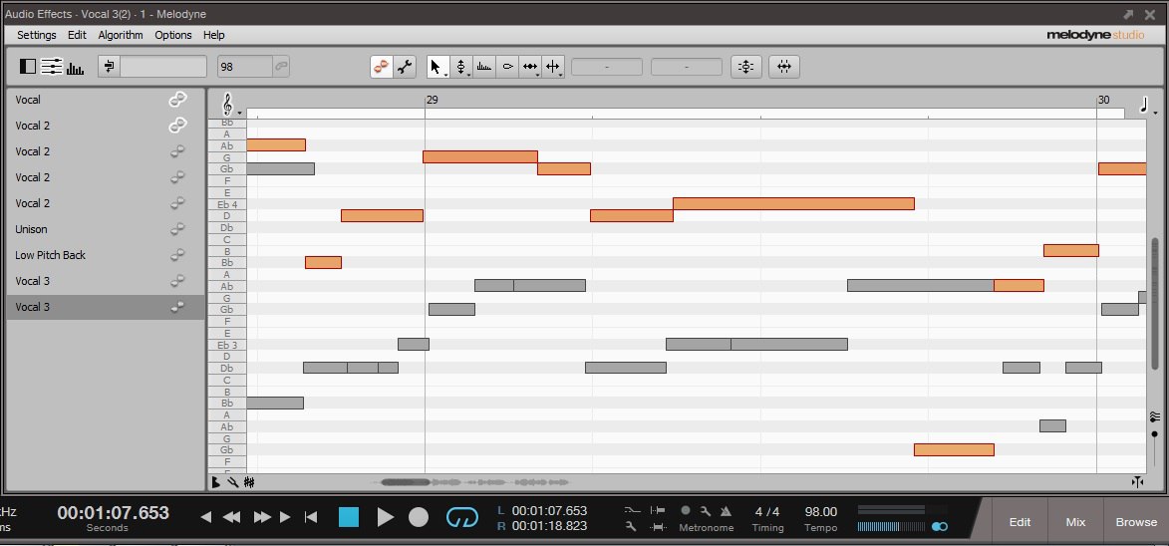Select the note separation tool
This screenshot has height=546, width=1169.
coord(553,67)
